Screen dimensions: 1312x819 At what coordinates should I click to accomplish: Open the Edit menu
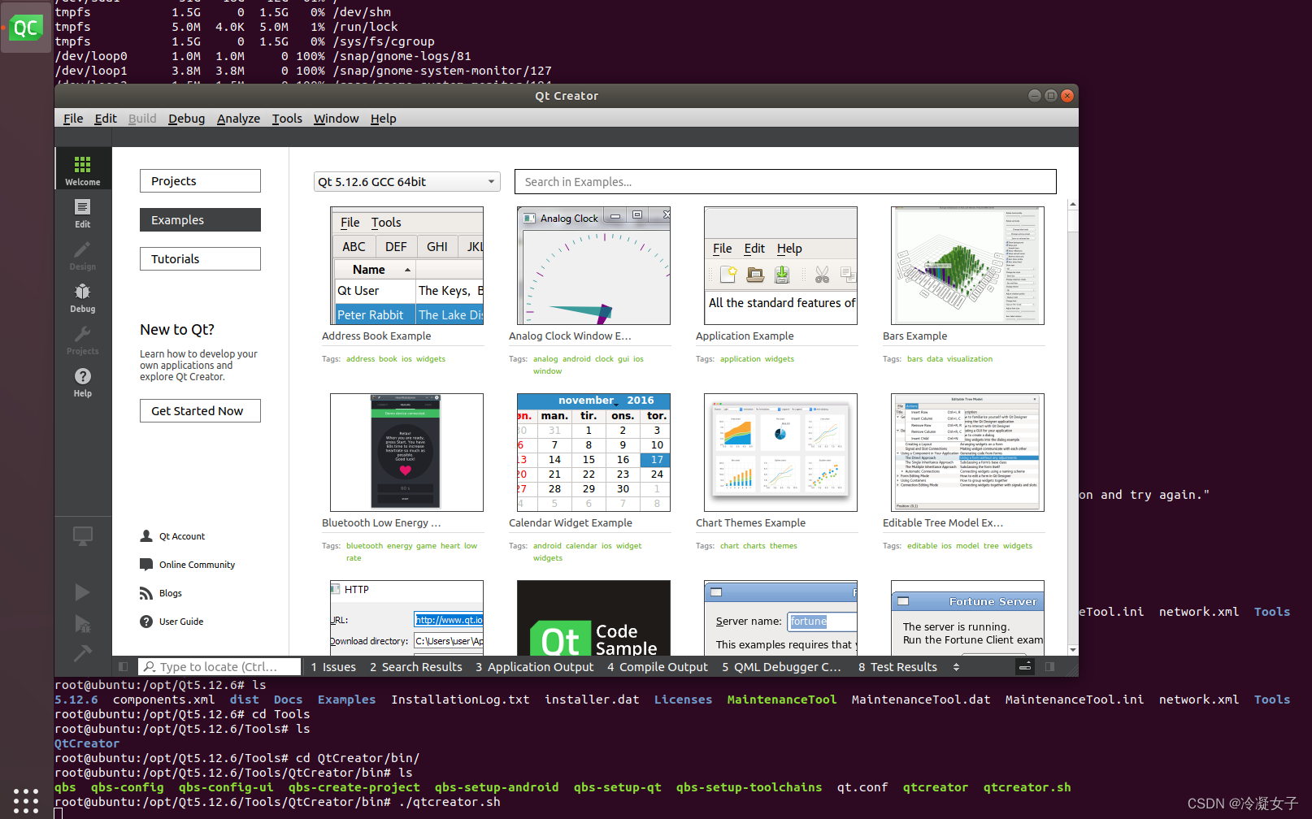[106, 119]
